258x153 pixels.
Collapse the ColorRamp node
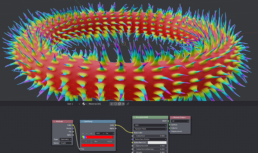click(82, 122)
